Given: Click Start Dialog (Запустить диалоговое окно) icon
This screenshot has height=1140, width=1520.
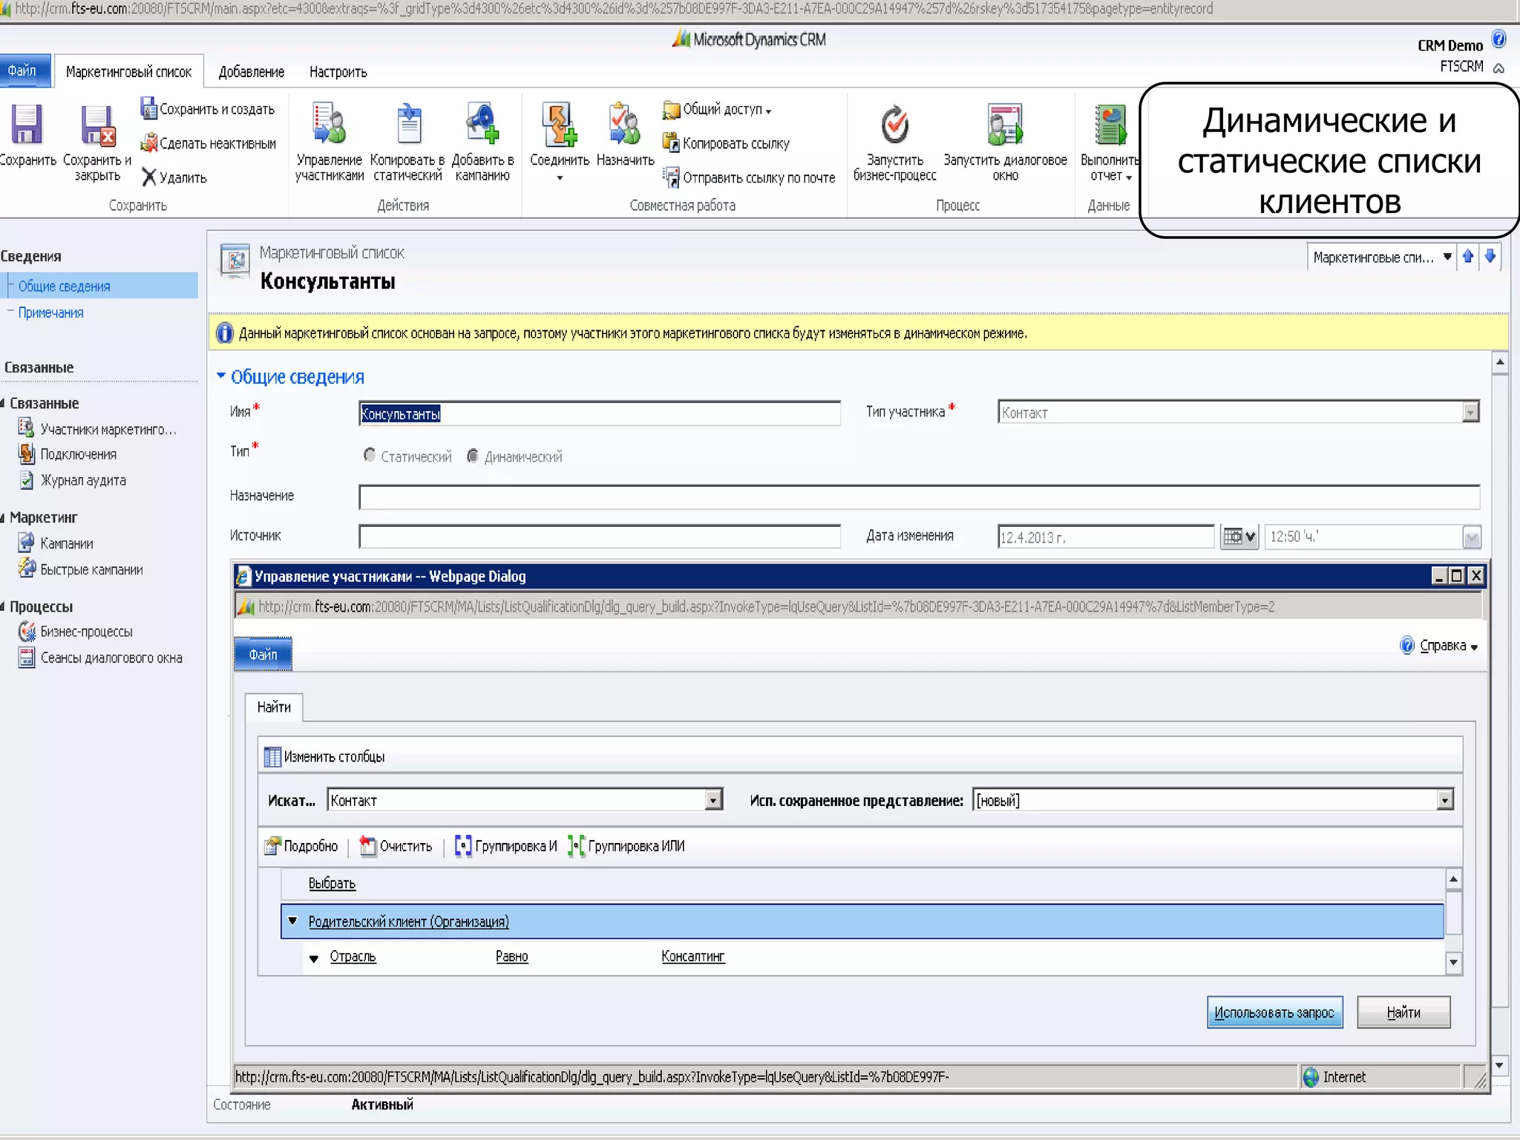Looking at the screenshot, I should pyautogui.click(x=1005, y=125).
